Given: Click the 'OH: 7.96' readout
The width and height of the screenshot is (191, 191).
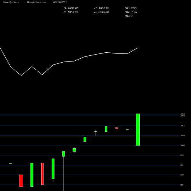Looking at the screenshot, I should [x=131, y=12].
